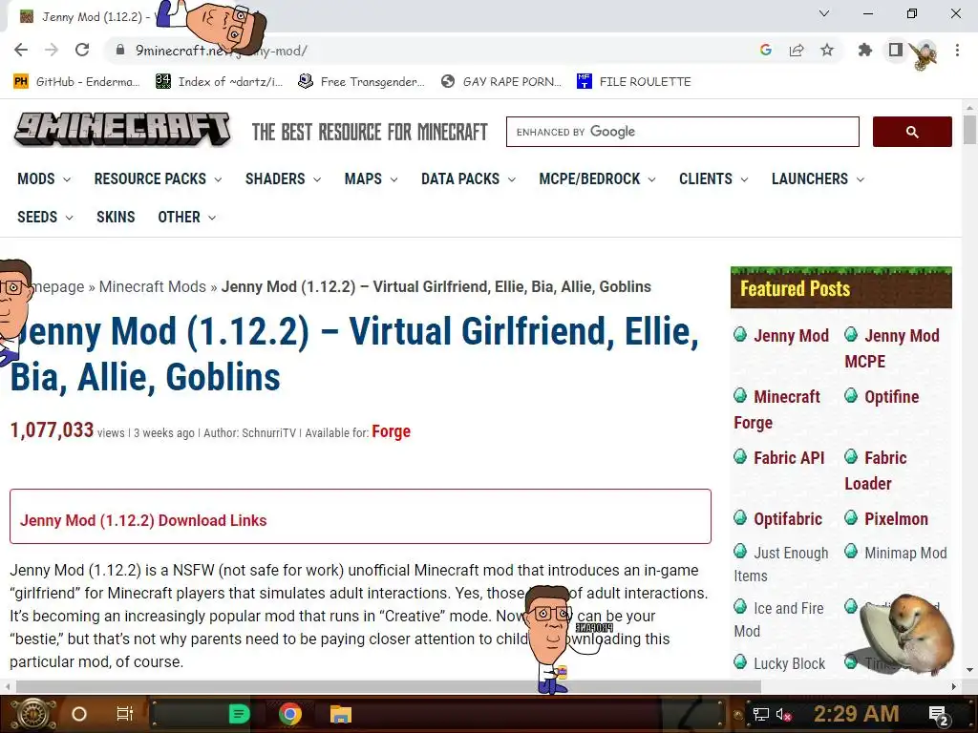Open the SKINS menu item

point(116,217)
